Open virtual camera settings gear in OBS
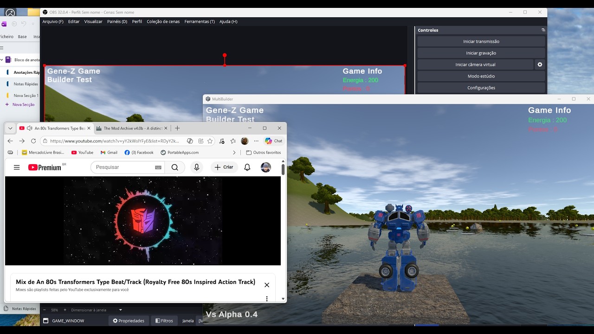The height and width of the screenshot is (334, 594). [540, 64]
